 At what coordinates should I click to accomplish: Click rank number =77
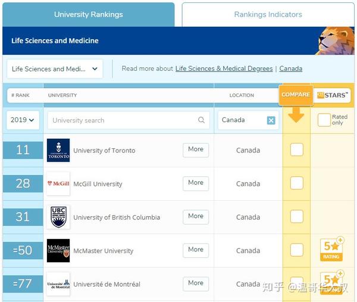(x=23, y=284)
